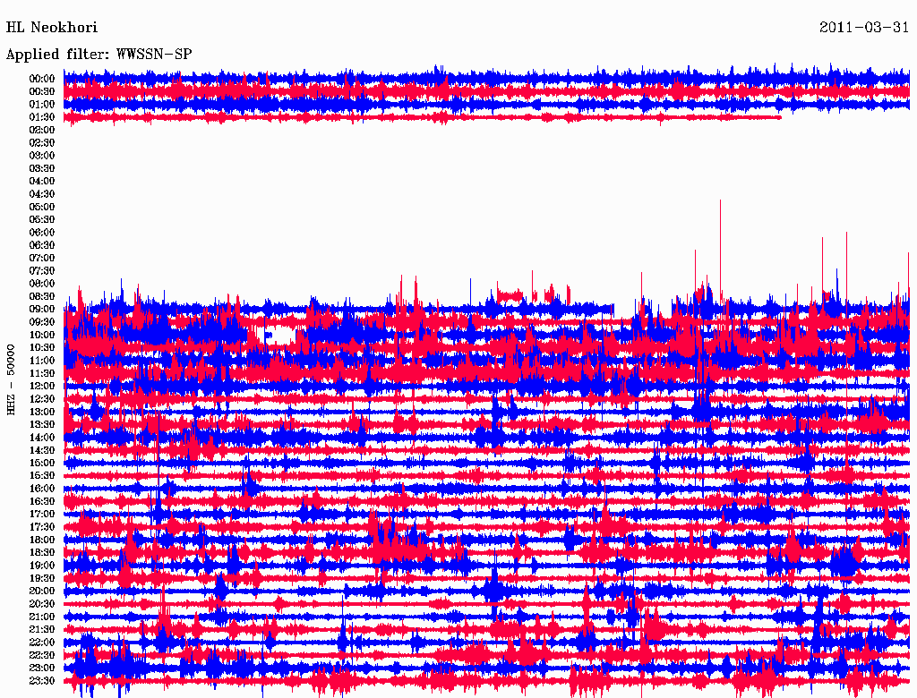
Task: Select the 04:30 time label
Action: pyautogui.click(x=41, y=193)
